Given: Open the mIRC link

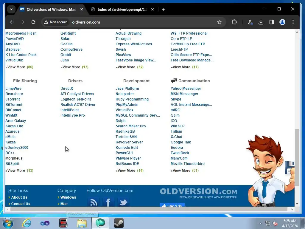Looking at the screenshot, I should (x=175, y=110).
